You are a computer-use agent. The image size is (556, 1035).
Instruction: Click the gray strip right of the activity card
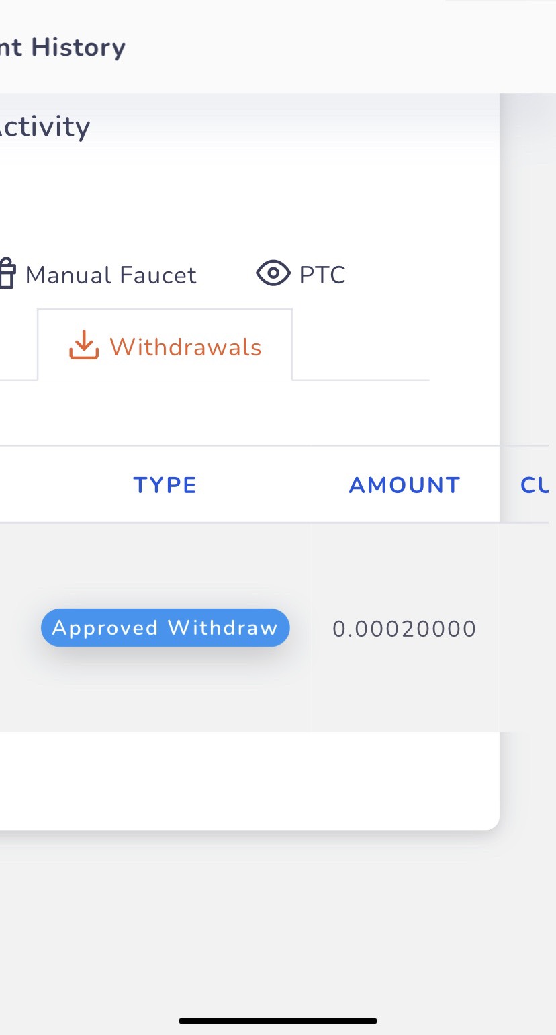pos(528,269)
